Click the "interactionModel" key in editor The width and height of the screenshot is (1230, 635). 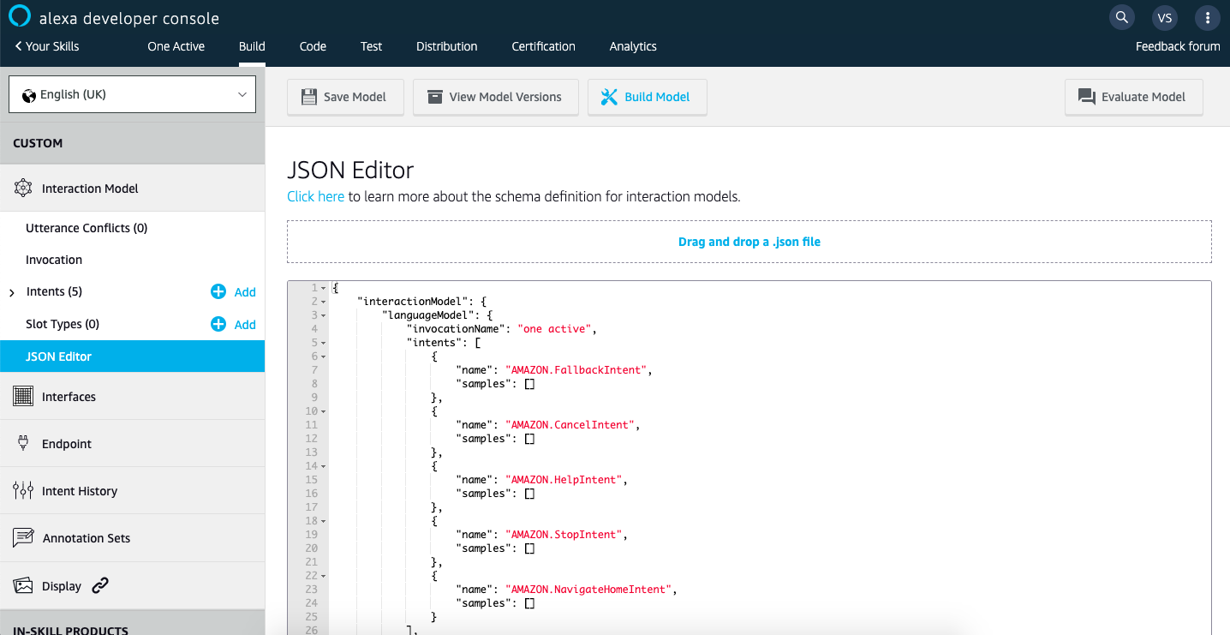pos(410,302)
